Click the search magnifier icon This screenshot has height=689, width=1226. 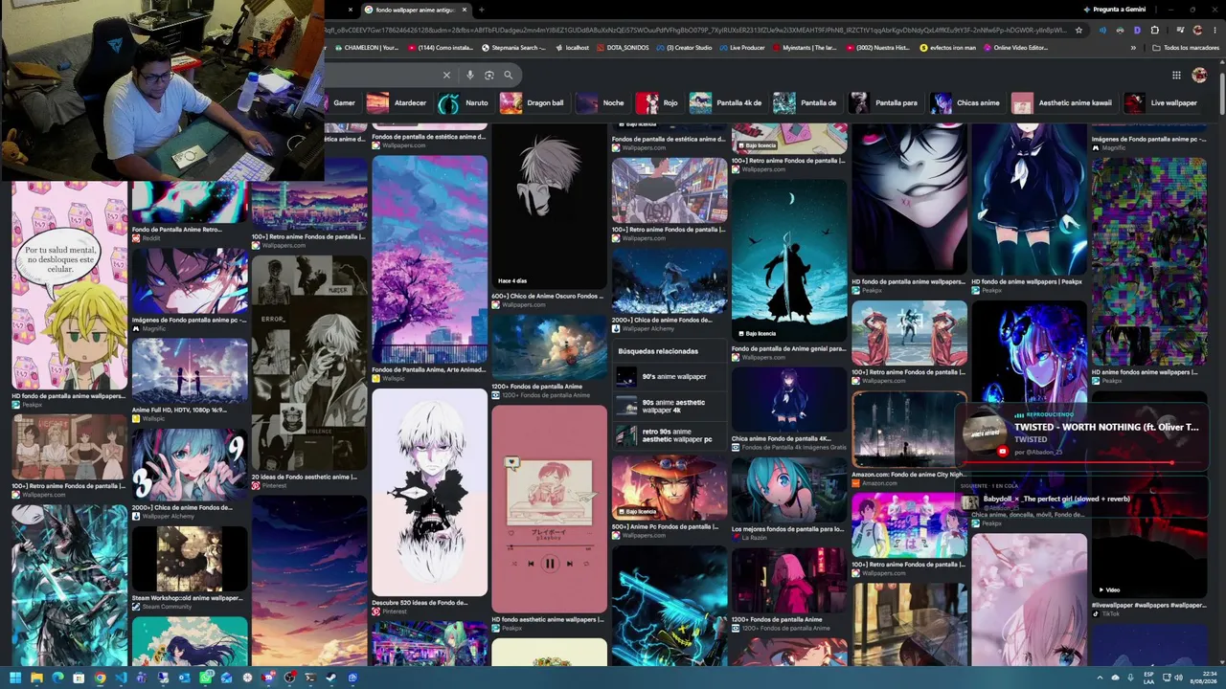coord(509,75)
